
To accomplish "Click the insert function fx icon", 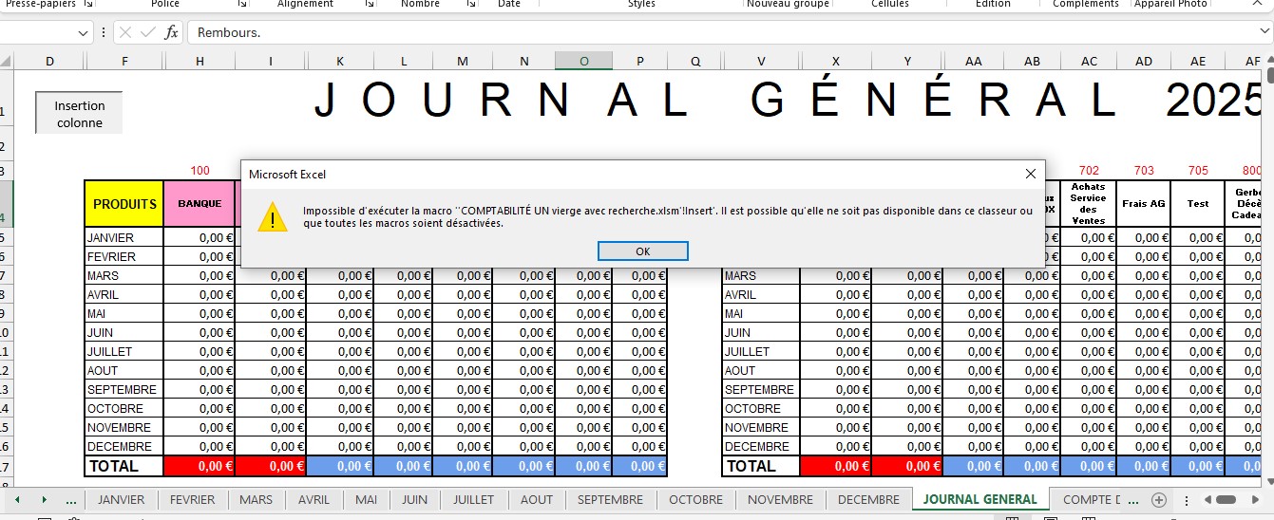I will tap(171, 32).
